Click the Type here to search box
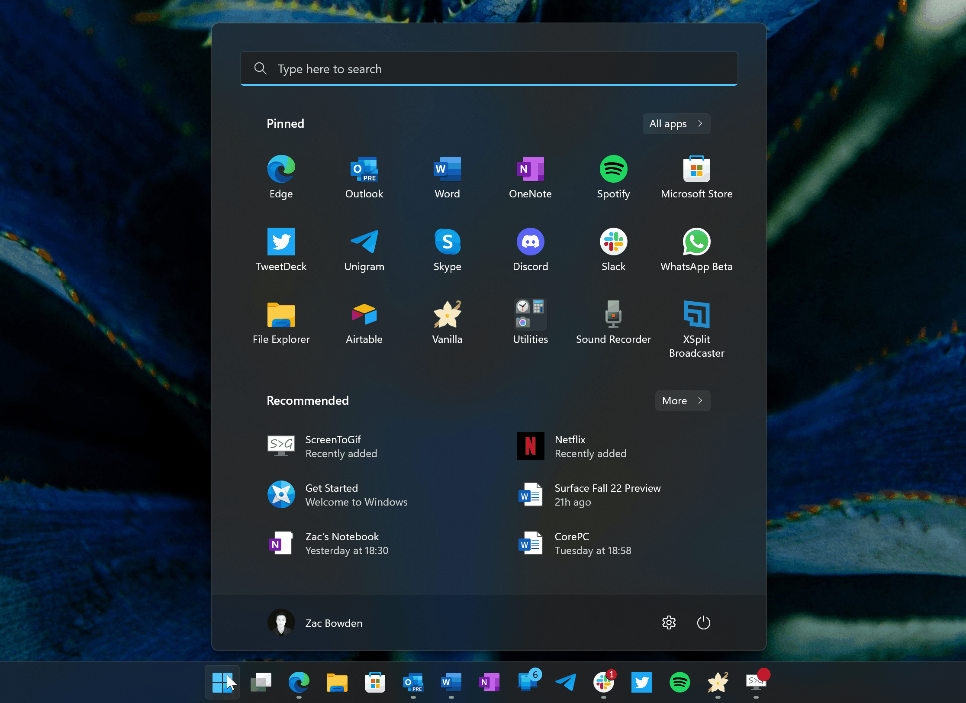This screenshot has width=966, height=703. tap(489, 69)
